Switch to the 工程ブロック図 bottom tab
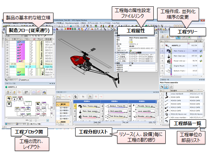 click(34, 124)
